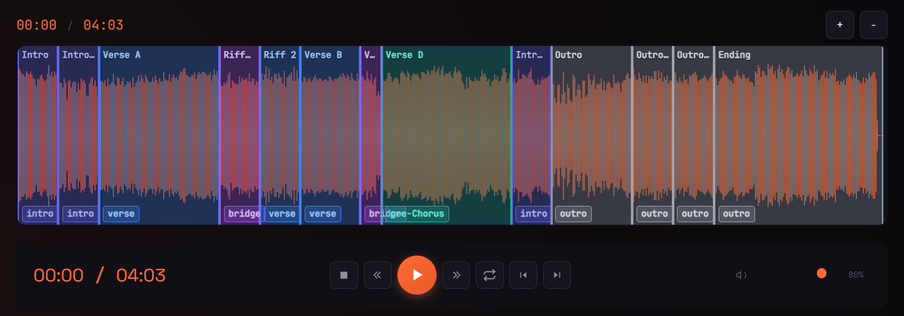Image resolution: width=904 pixels, height=316 pixels.
Task: Click the 80% volume readout
Action: point(856,275)
